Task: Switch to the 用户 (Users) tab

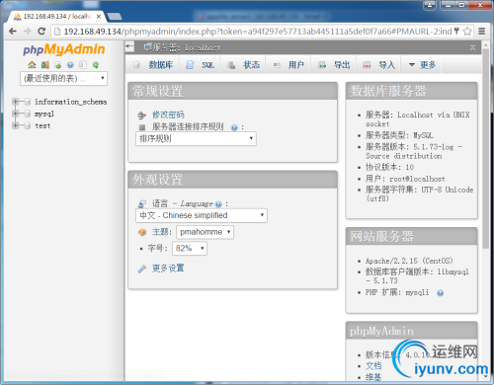Action: [288, 65]
